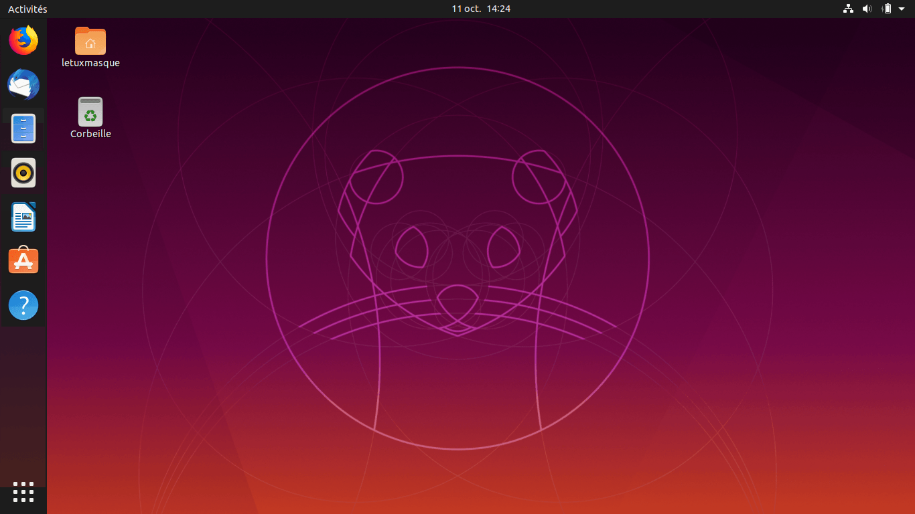The height and width of the screenshot is (514, 915).
Task: Select the Corbeille label text
Action: (x=90, y=133)
